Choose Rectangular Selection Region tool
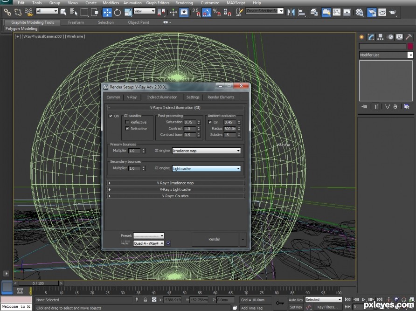Screen dimensions: 416x311 [x=84, y=12]
